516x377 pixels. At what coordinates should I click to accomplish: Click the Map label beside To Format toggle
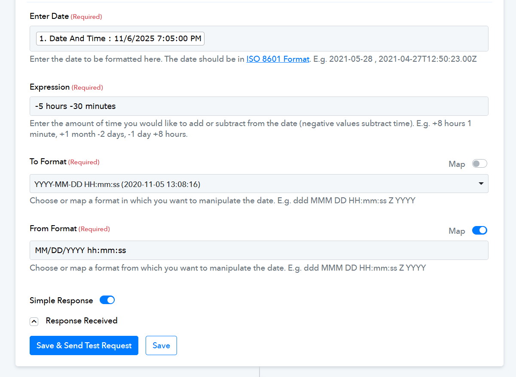(x=457, y=164)
